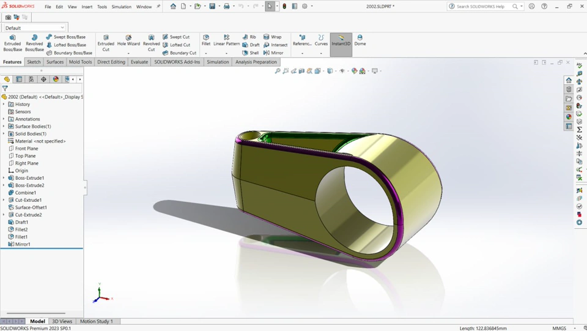
Task: Select the Dome feature
Action: (360, 40)
